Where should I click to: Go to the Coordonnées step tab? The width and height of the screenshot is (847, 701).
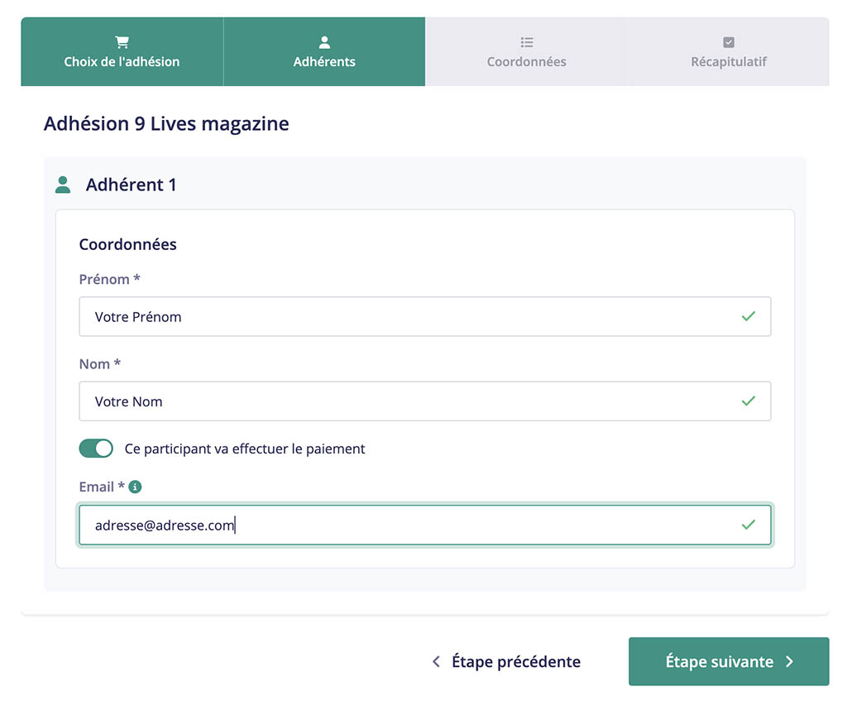(x=526, y=52)
